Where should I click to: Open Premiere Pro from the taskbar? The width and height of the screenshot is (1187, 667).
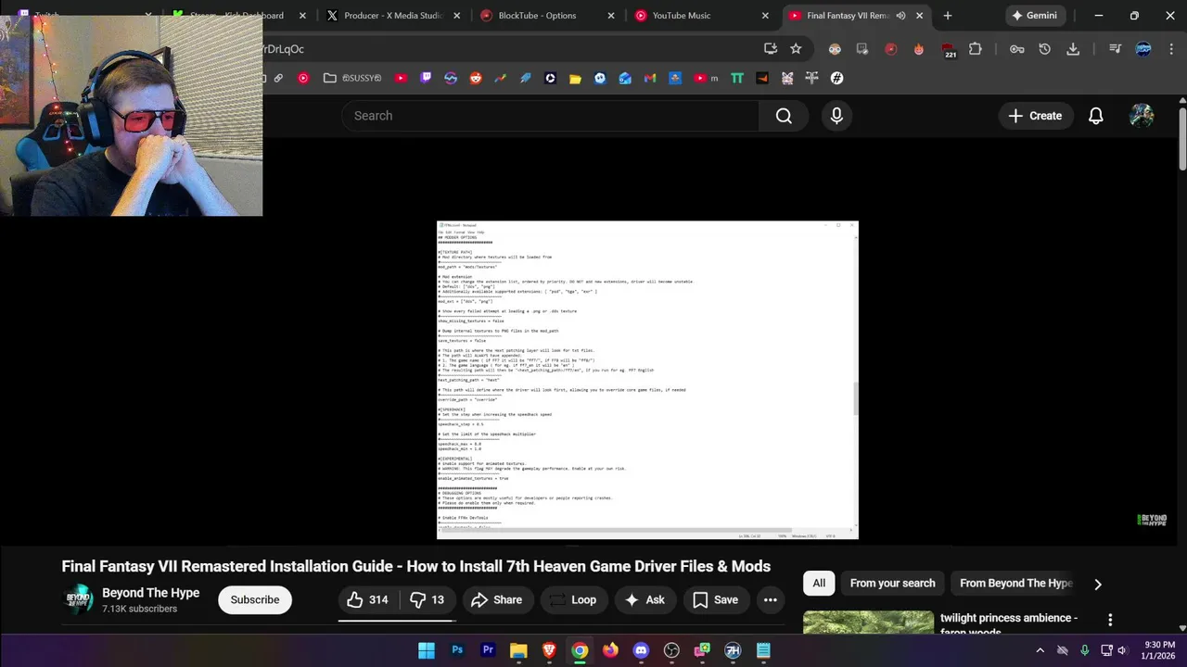click(488, 650)
